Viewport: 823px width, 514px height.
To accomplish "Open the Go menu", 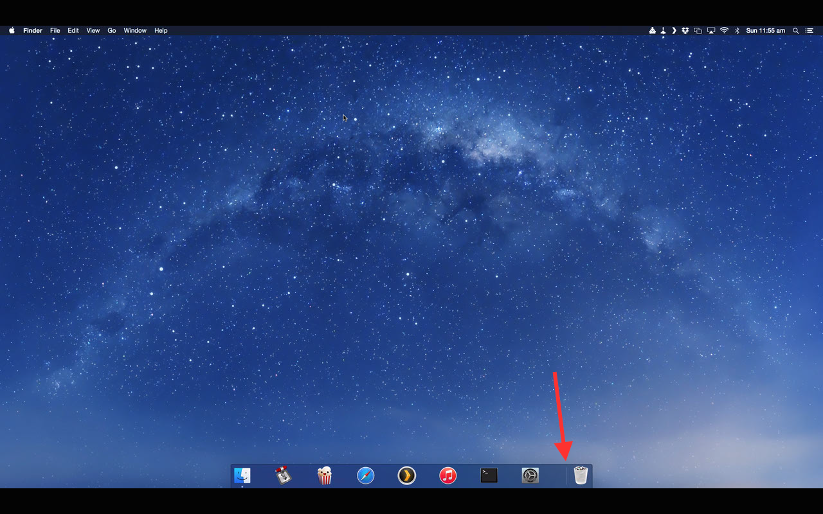I will tap(112, 30).
